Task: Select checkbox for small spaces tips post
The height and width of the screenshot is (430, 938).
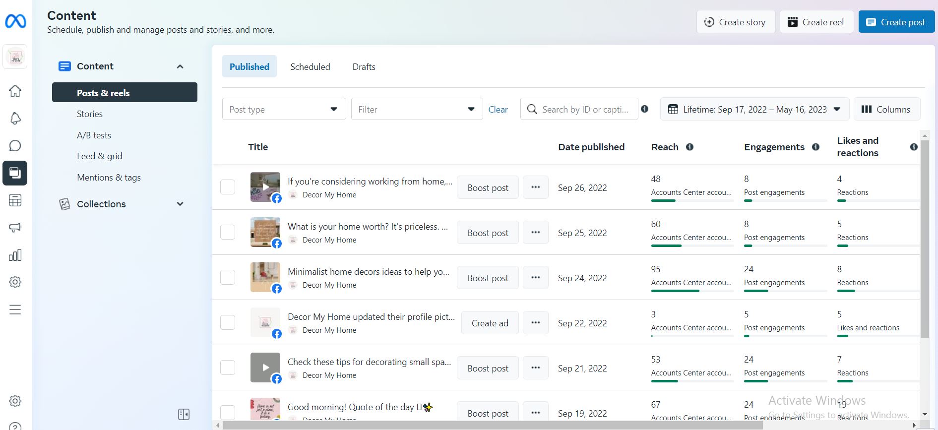Action: pyautogui.click(x=228, y=368)
